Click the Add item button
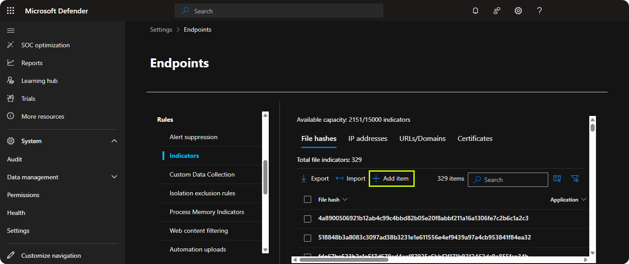 coord(391,178)
